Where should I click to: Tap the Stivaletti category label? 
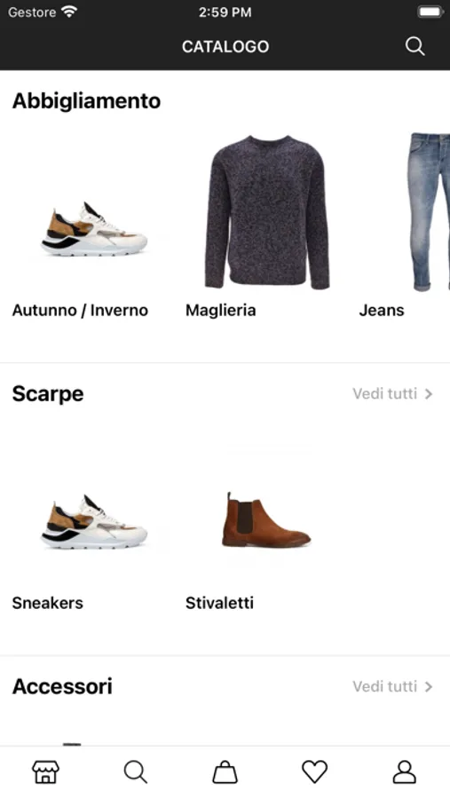(x=219, y=603)
